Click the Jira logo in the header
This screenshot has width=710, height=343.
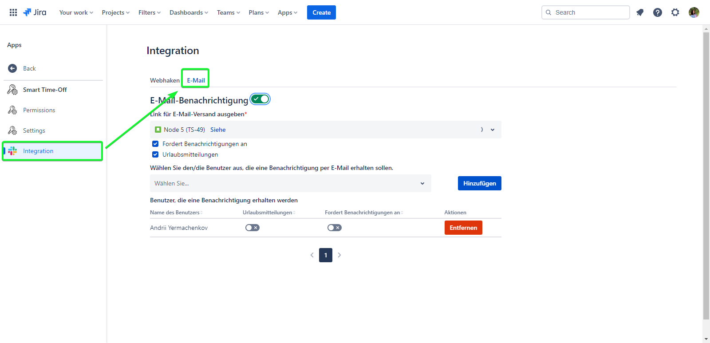pos(35,12)
